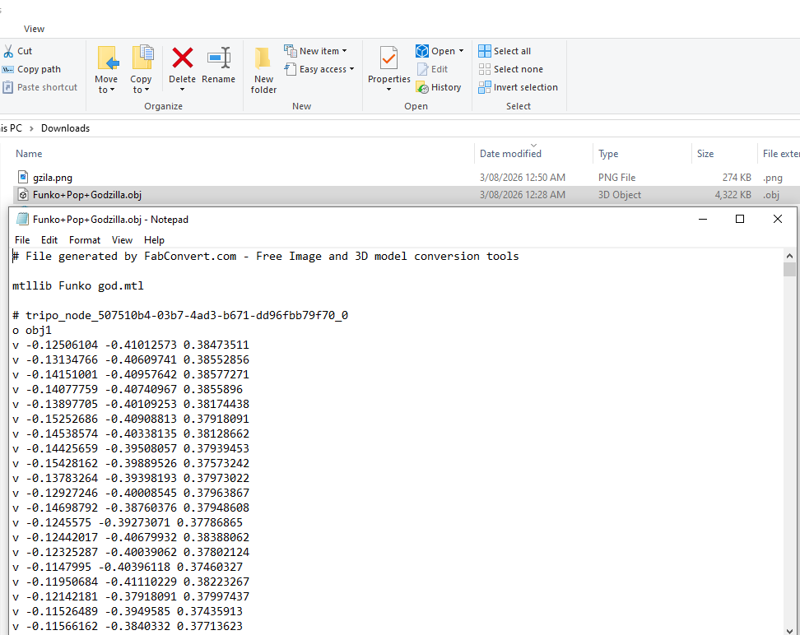
Task: Click the Notepad vertical scrollbar thumb
Action: pos(789,269)
